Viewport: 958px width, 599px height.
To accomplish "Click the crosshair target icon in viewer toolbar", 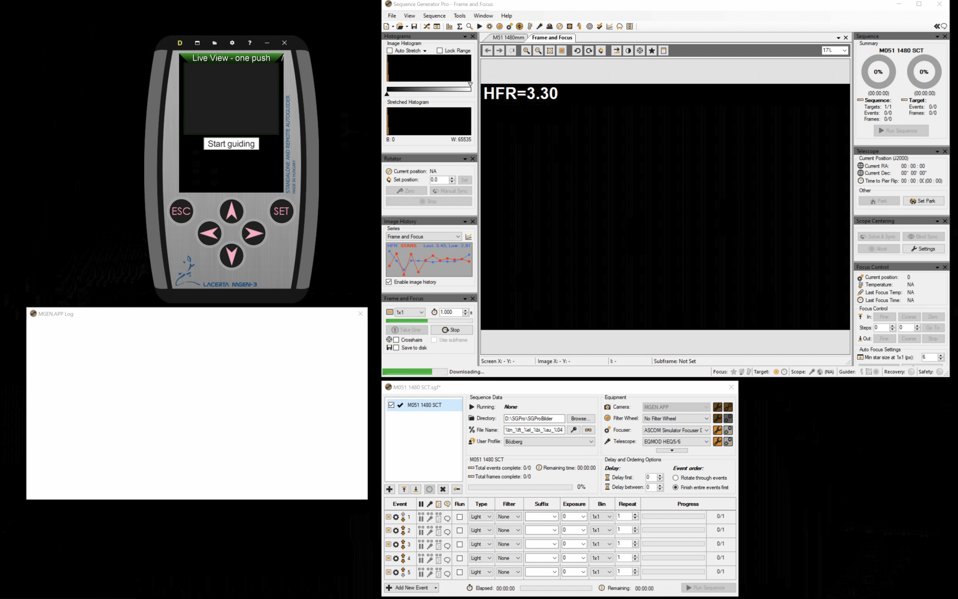I will click(640, 50).
